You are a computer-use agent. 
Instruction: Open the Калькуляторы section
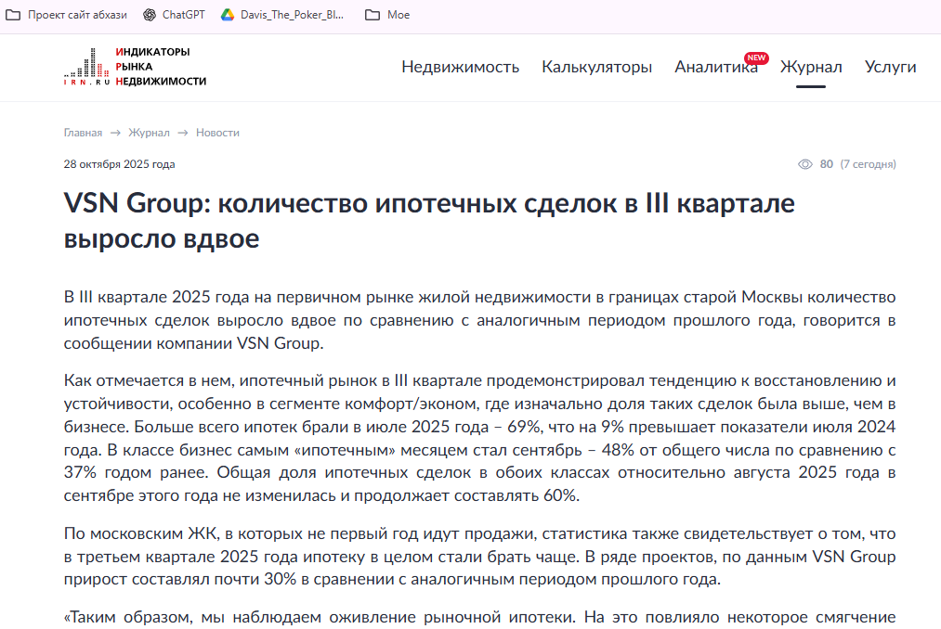pyautogui.click(x=596, y=67)
